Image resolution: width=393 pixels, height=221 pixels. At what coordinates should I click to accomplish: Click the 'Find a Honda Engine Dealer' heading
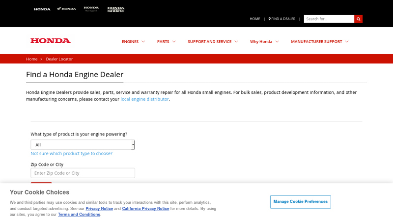(75, 75)
